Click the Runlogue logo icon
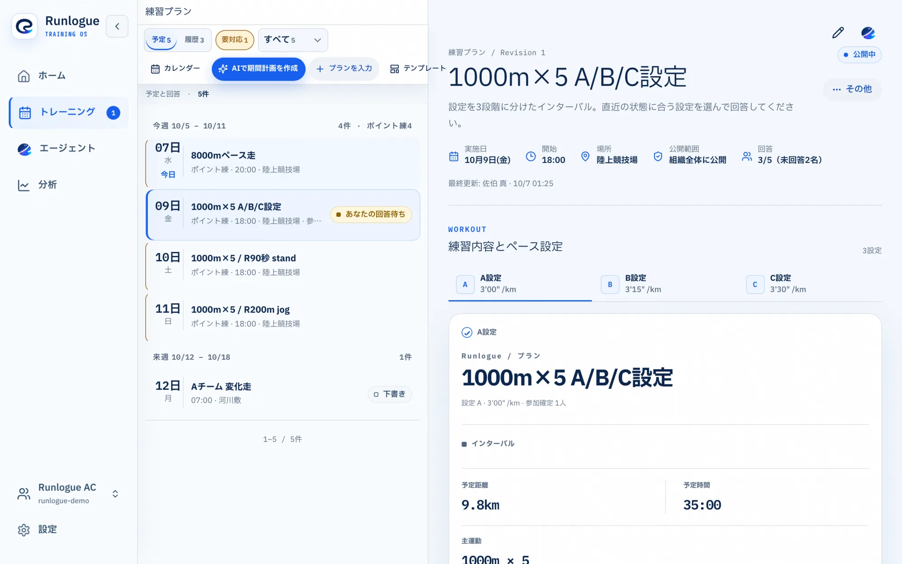The height and width of the screenshot is (564, 902). pyautogui.click(x=24, y=26)
